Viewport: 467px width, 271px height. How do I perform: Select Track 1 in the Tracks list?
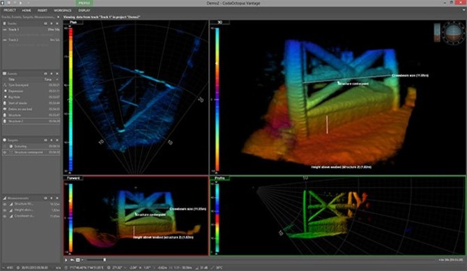tap(31, 29)
